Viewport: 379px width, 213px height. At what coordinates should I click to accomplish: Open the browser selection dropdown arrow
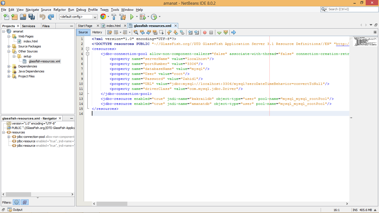tap(108, 17)
